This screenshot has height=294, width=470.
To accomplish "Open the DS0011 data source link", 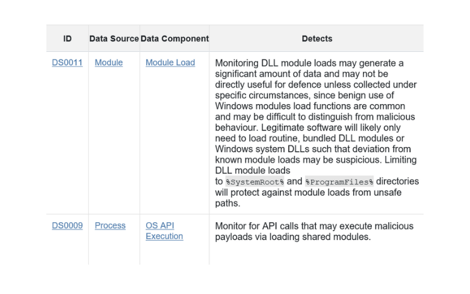I will tap(67, 62).
